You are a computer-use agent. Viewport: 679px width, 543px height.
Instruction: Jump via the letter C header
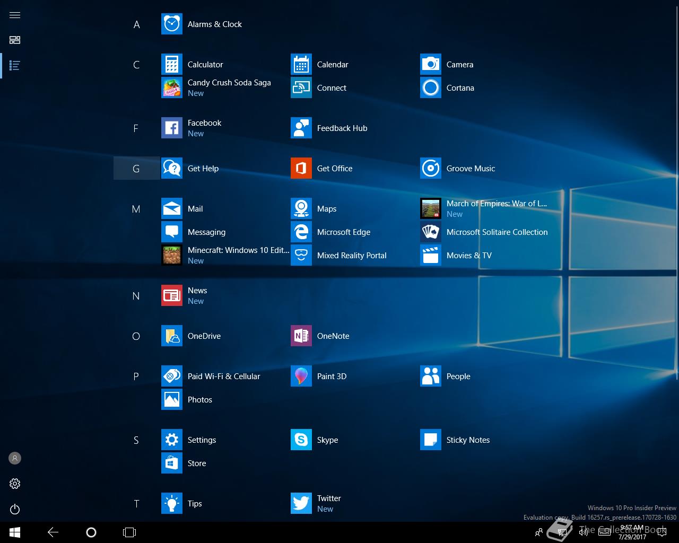click(136, 65)
